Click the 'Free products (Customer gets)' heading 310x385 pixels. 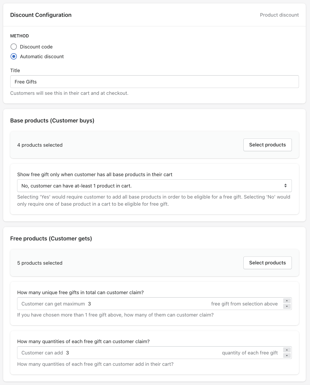coord(51,239)
